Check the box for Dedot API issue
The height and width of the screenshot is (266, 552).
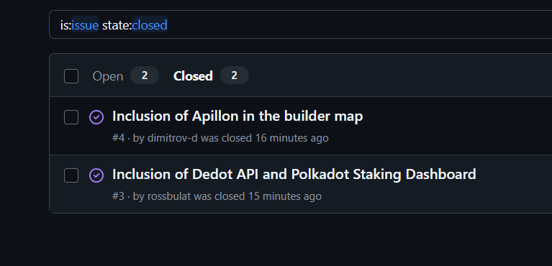click(71, 175)
